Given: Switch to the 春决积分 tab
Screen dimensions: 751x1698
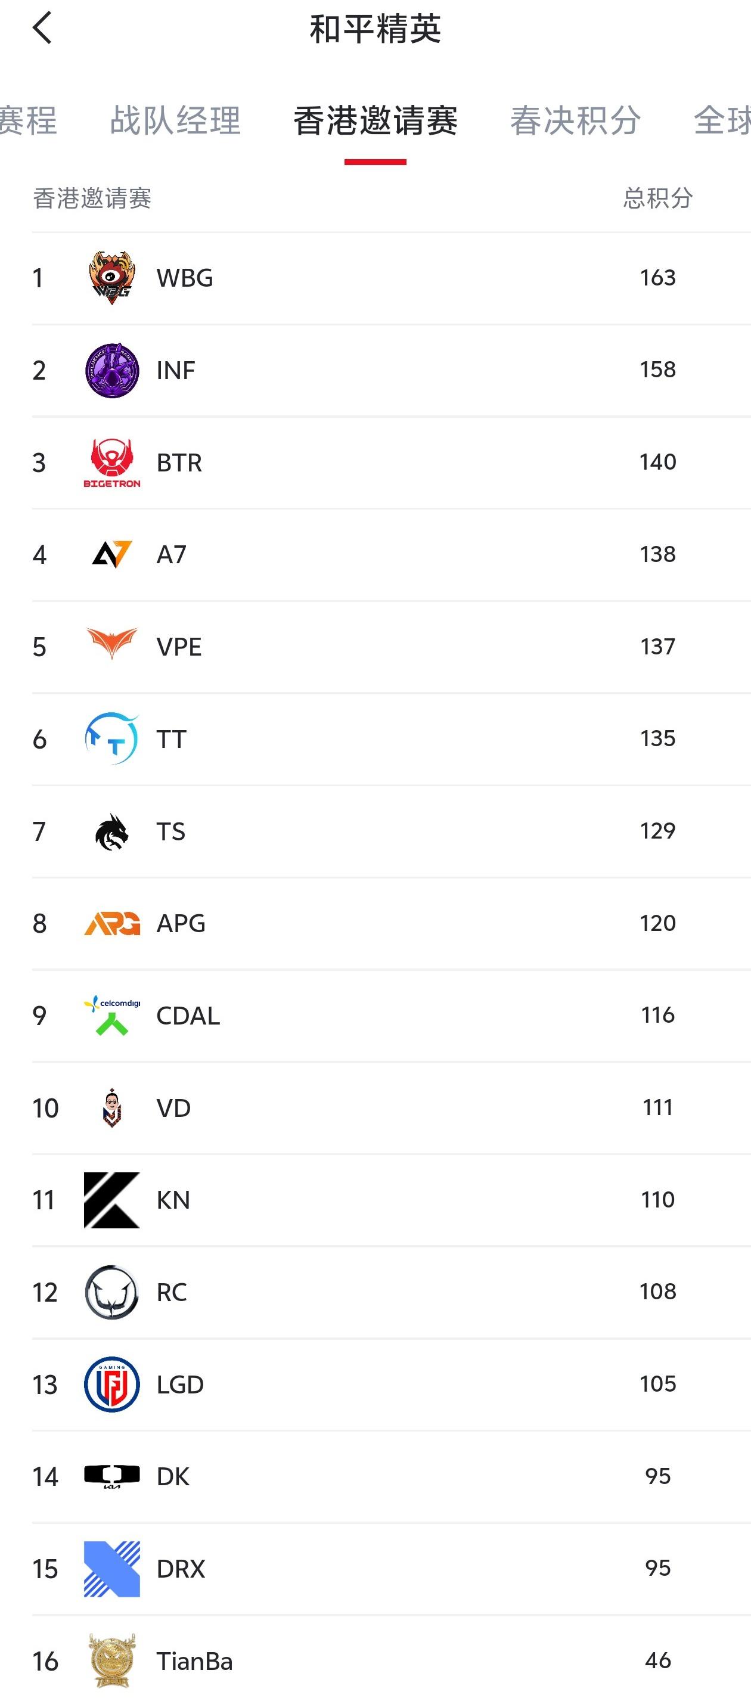Looking at the screenshot, I should (576, 120).
